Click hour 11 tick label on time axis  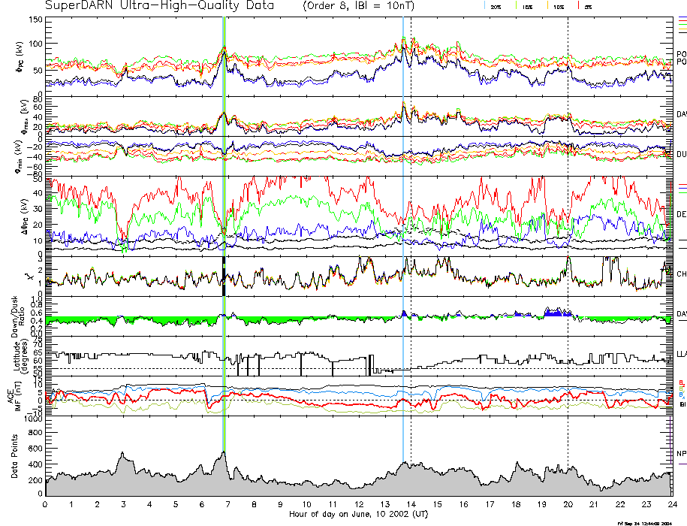[333, 504]
